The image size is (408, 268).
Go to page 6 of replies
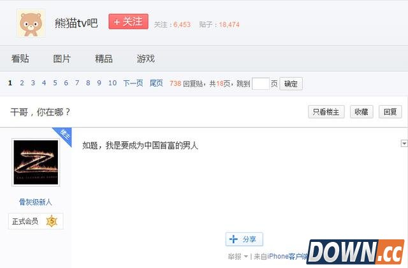[x=66, y=83]
